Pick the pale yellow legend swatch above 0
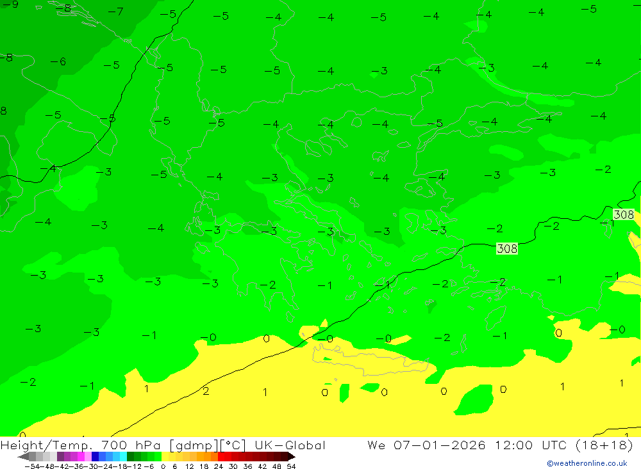 pyautogui.click(x=165, y=457)
